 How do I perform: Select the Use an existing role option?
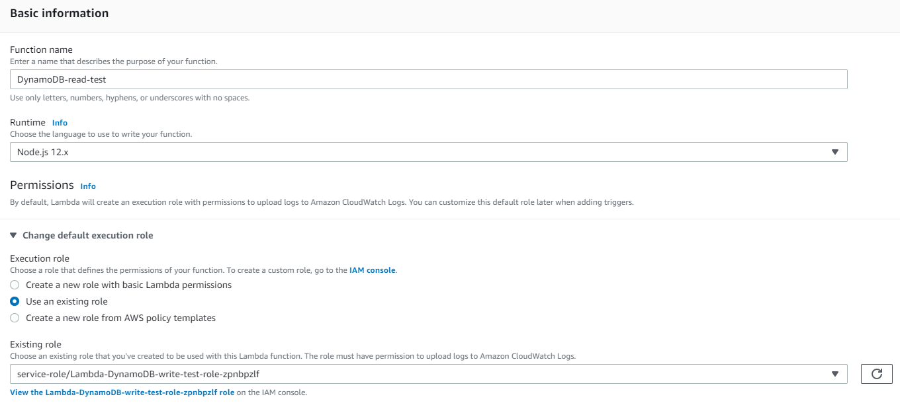coord(15,301)
